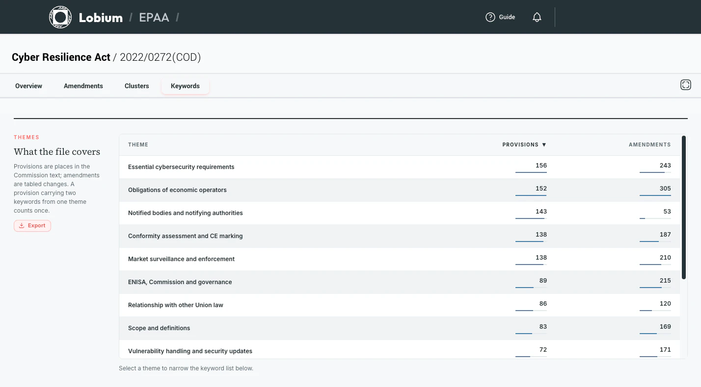Viewport: 701px width, 387px height.
Task: Click the Lobium logo icon
Action: [x=61, y=17]
